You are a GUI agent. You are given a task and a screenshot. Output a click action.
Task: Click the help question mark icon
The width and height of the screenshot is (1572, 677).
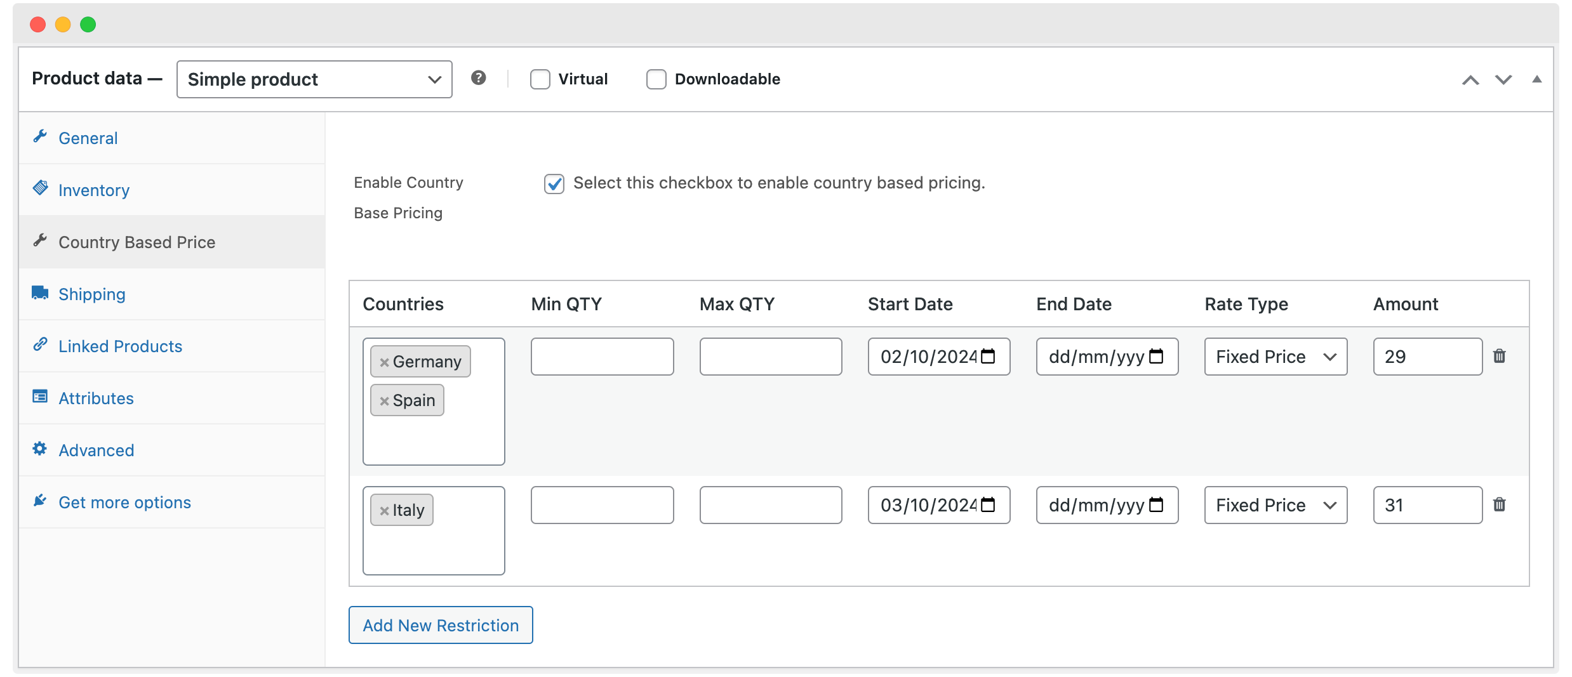click(x=479, y=79)
